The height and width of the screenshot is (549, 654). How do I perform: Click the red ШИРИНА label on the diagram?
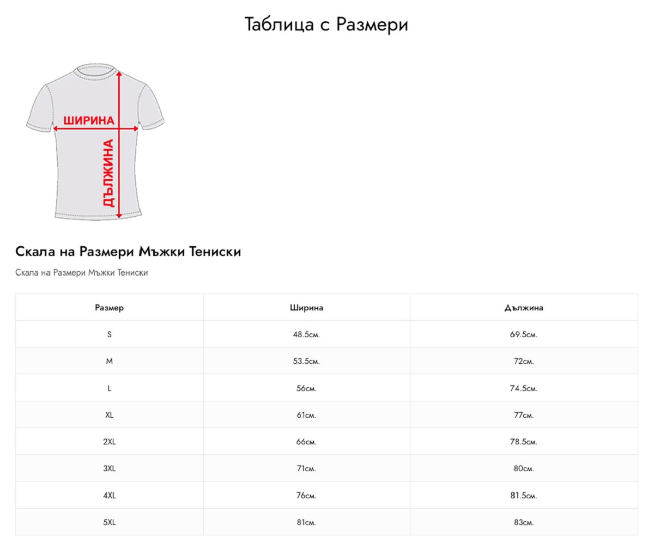[89, 121]
